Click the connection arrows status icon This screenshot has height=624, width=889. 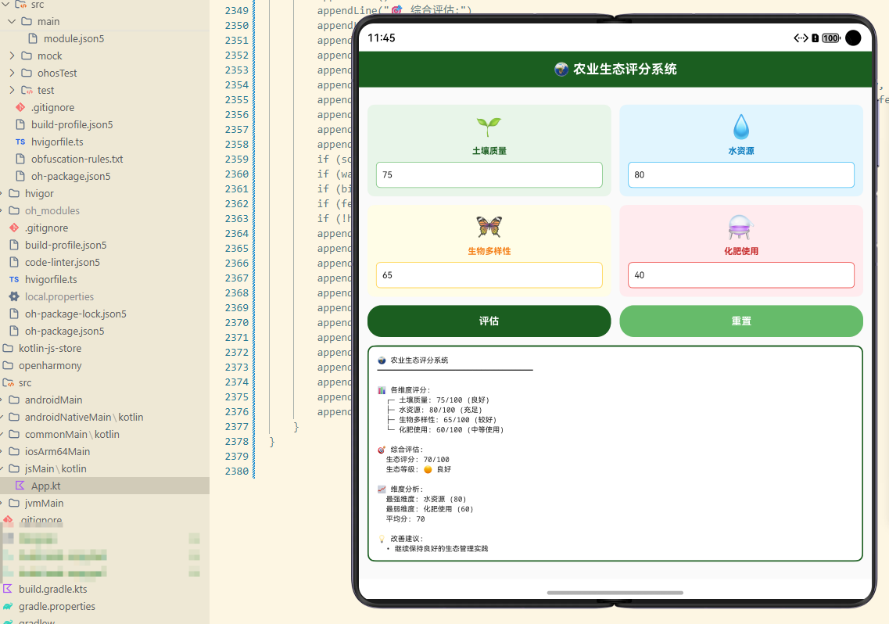point(801,38)
